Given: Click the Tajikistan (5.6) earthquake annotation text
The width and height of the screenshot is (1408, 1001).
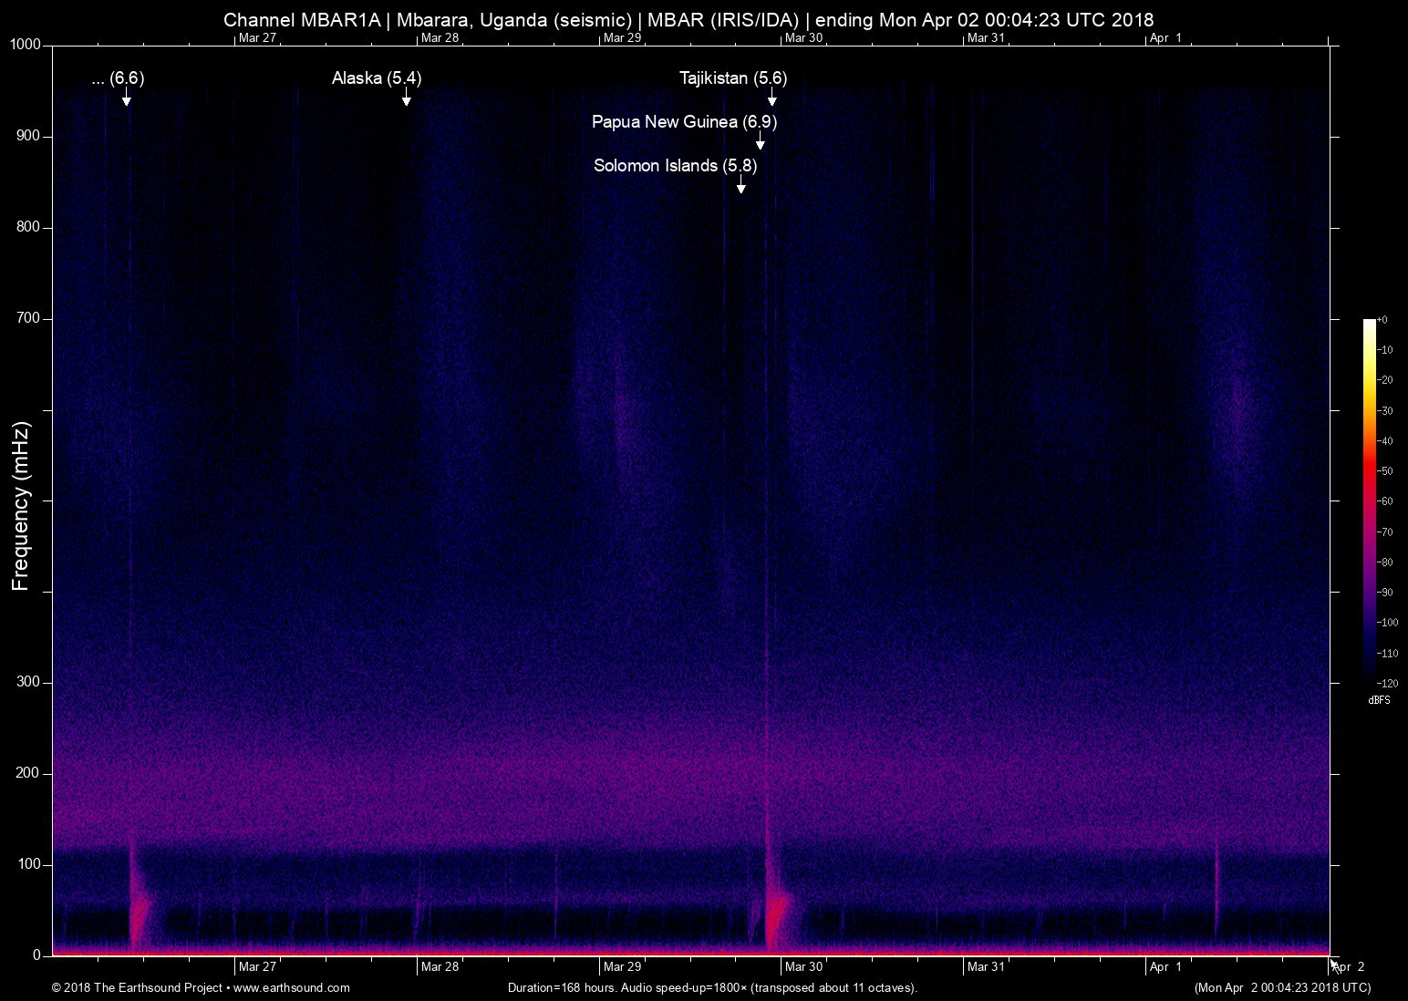Looking at the screenshot, I should [x=733, y=78].
